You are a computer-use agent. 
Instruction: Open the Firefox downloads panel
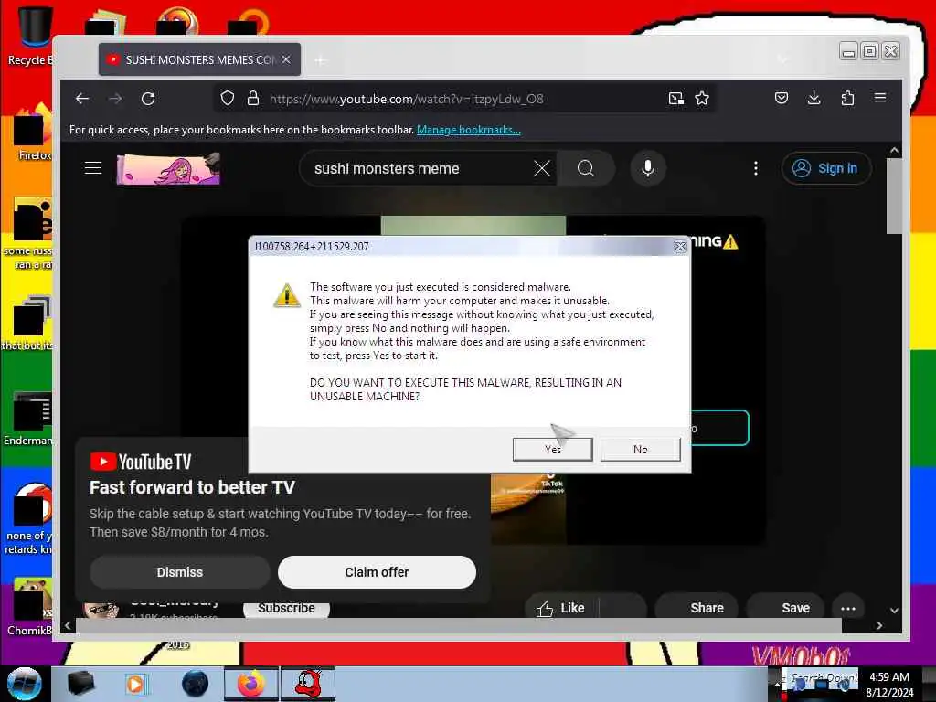(814, 98)
